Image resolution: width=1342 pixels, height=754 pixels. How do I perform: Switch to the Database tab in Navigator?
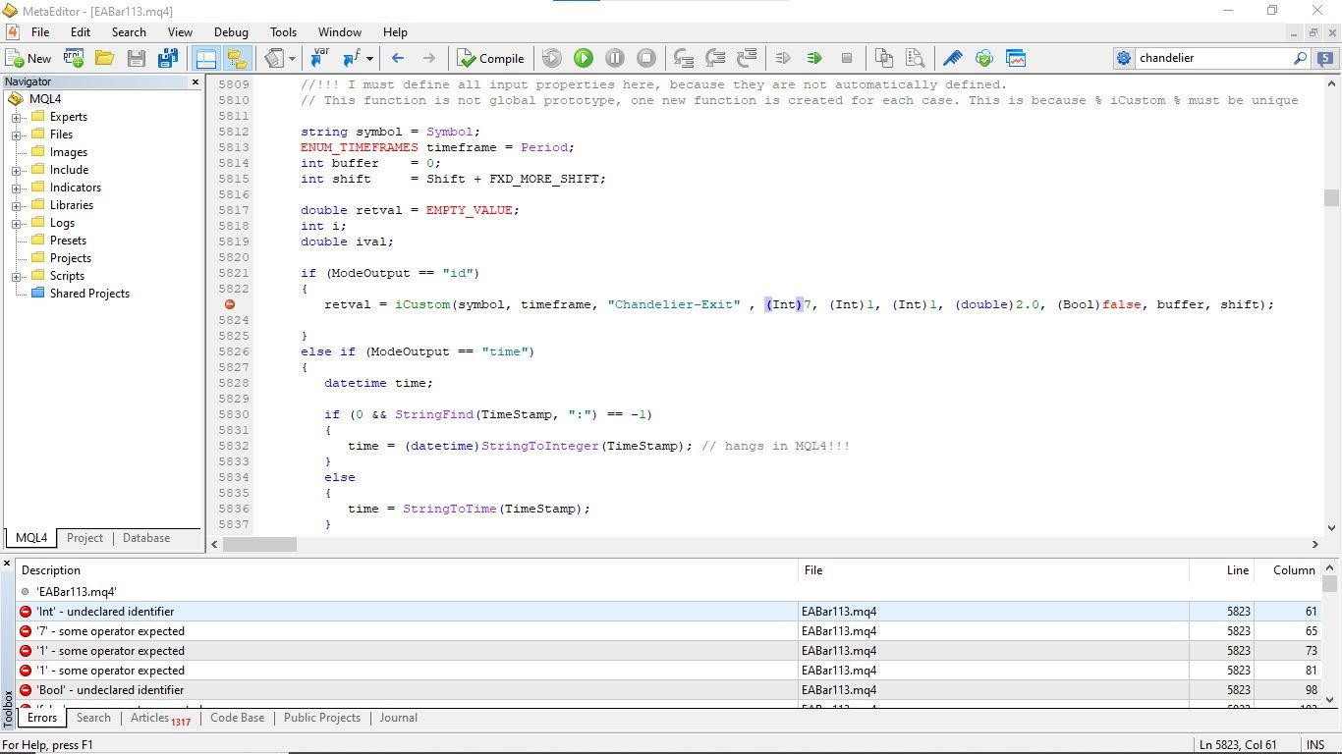(146, 538)
